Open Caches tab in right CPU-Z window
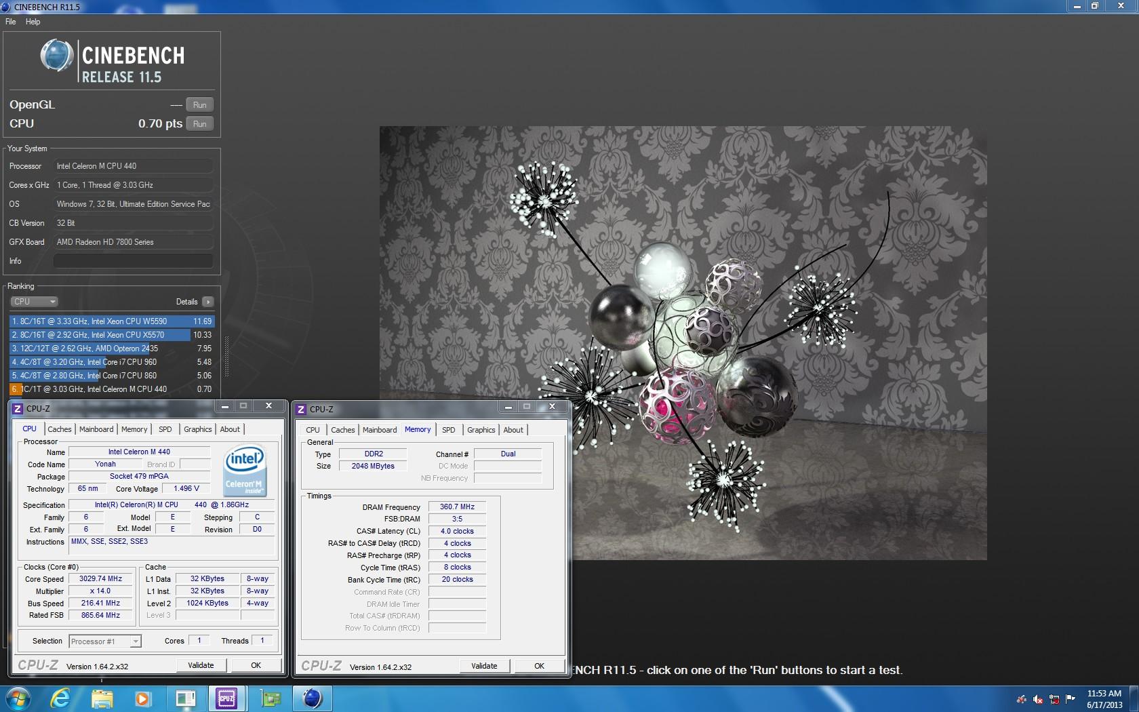 343,430
